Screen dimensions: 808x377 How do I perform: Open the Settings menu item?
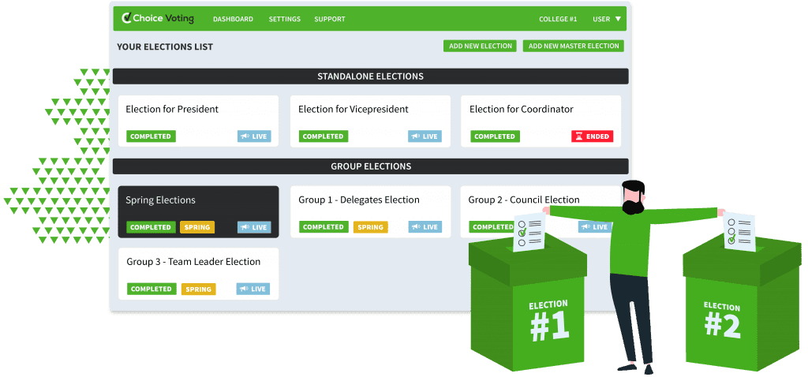284,19
